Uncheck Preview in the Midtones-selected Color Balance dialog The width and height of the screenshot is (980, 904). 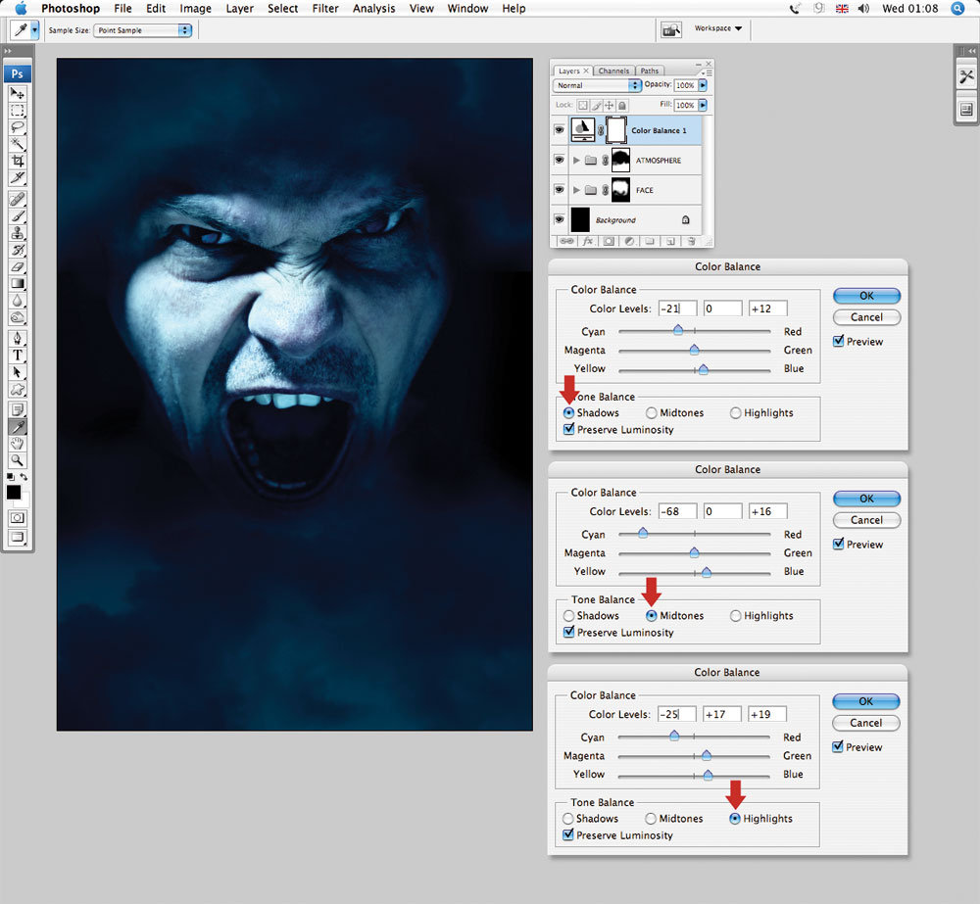[857, 545]
